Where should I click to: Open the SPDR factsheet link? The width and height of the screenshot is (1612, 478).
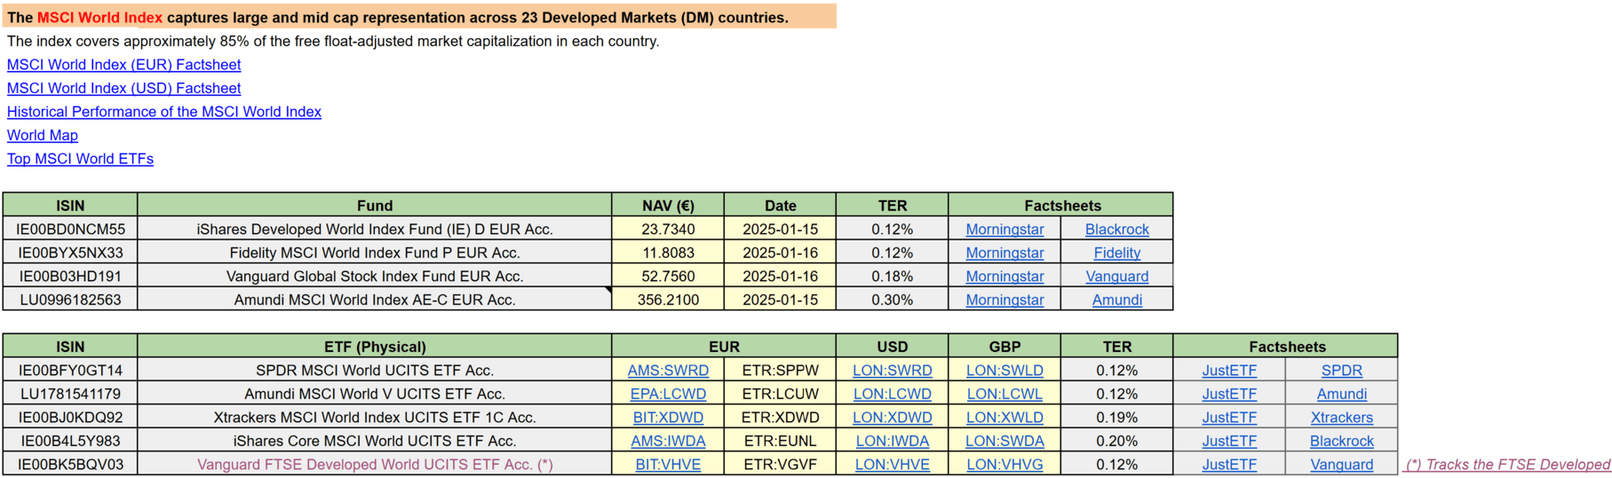click(1341, 370)
